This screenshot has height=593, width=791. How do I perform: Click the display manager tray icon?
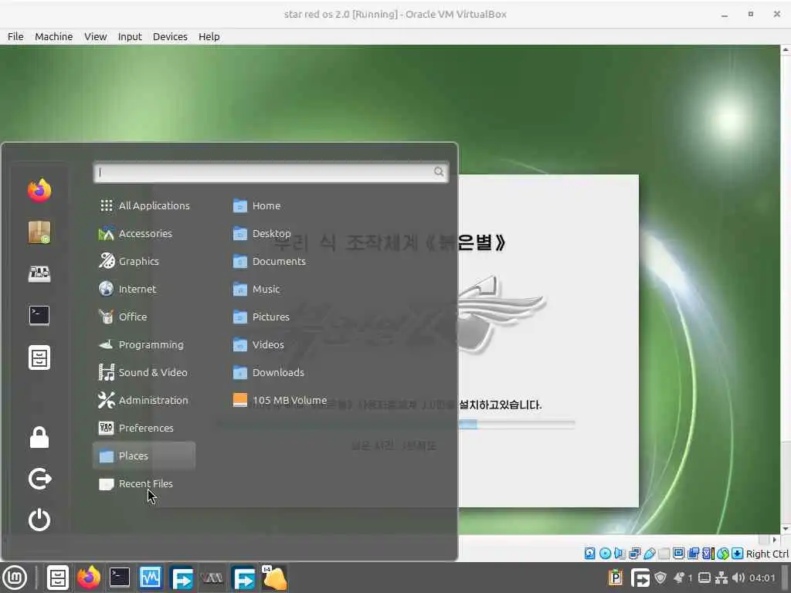[704, 578]
